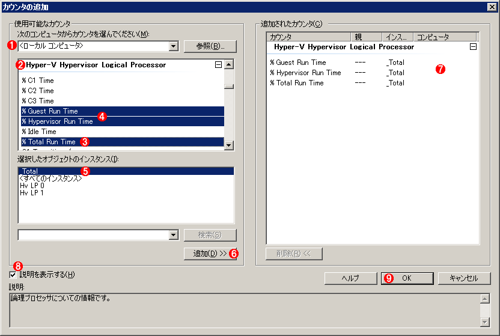Click the 親 column header
Image resolution: width=500 pixels, height=336 pixels.
[367, 37]
